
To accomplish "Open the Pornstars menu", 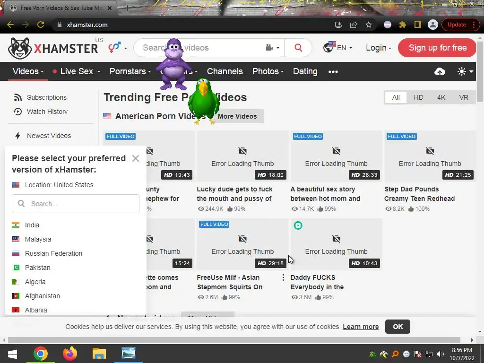I will [130, 71].
